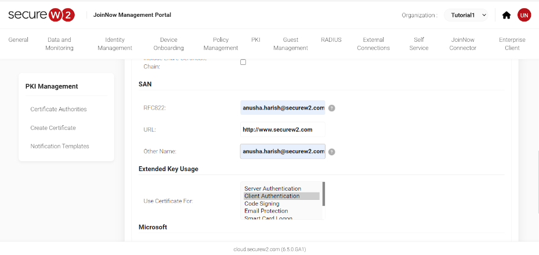This screenshot has height=255, width=539.
Task: Go to Certificate Authorities page
Action: (x=59, y=109)
